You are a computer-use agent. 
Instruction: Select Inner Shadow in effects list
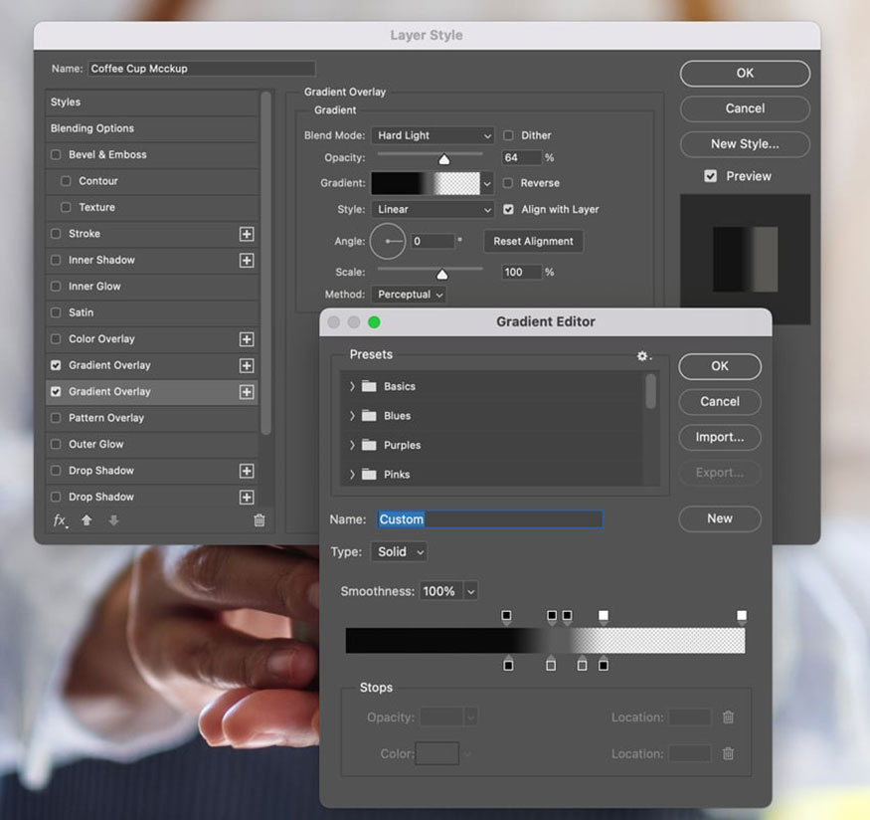pyautogui.click(x=152, y=260)
